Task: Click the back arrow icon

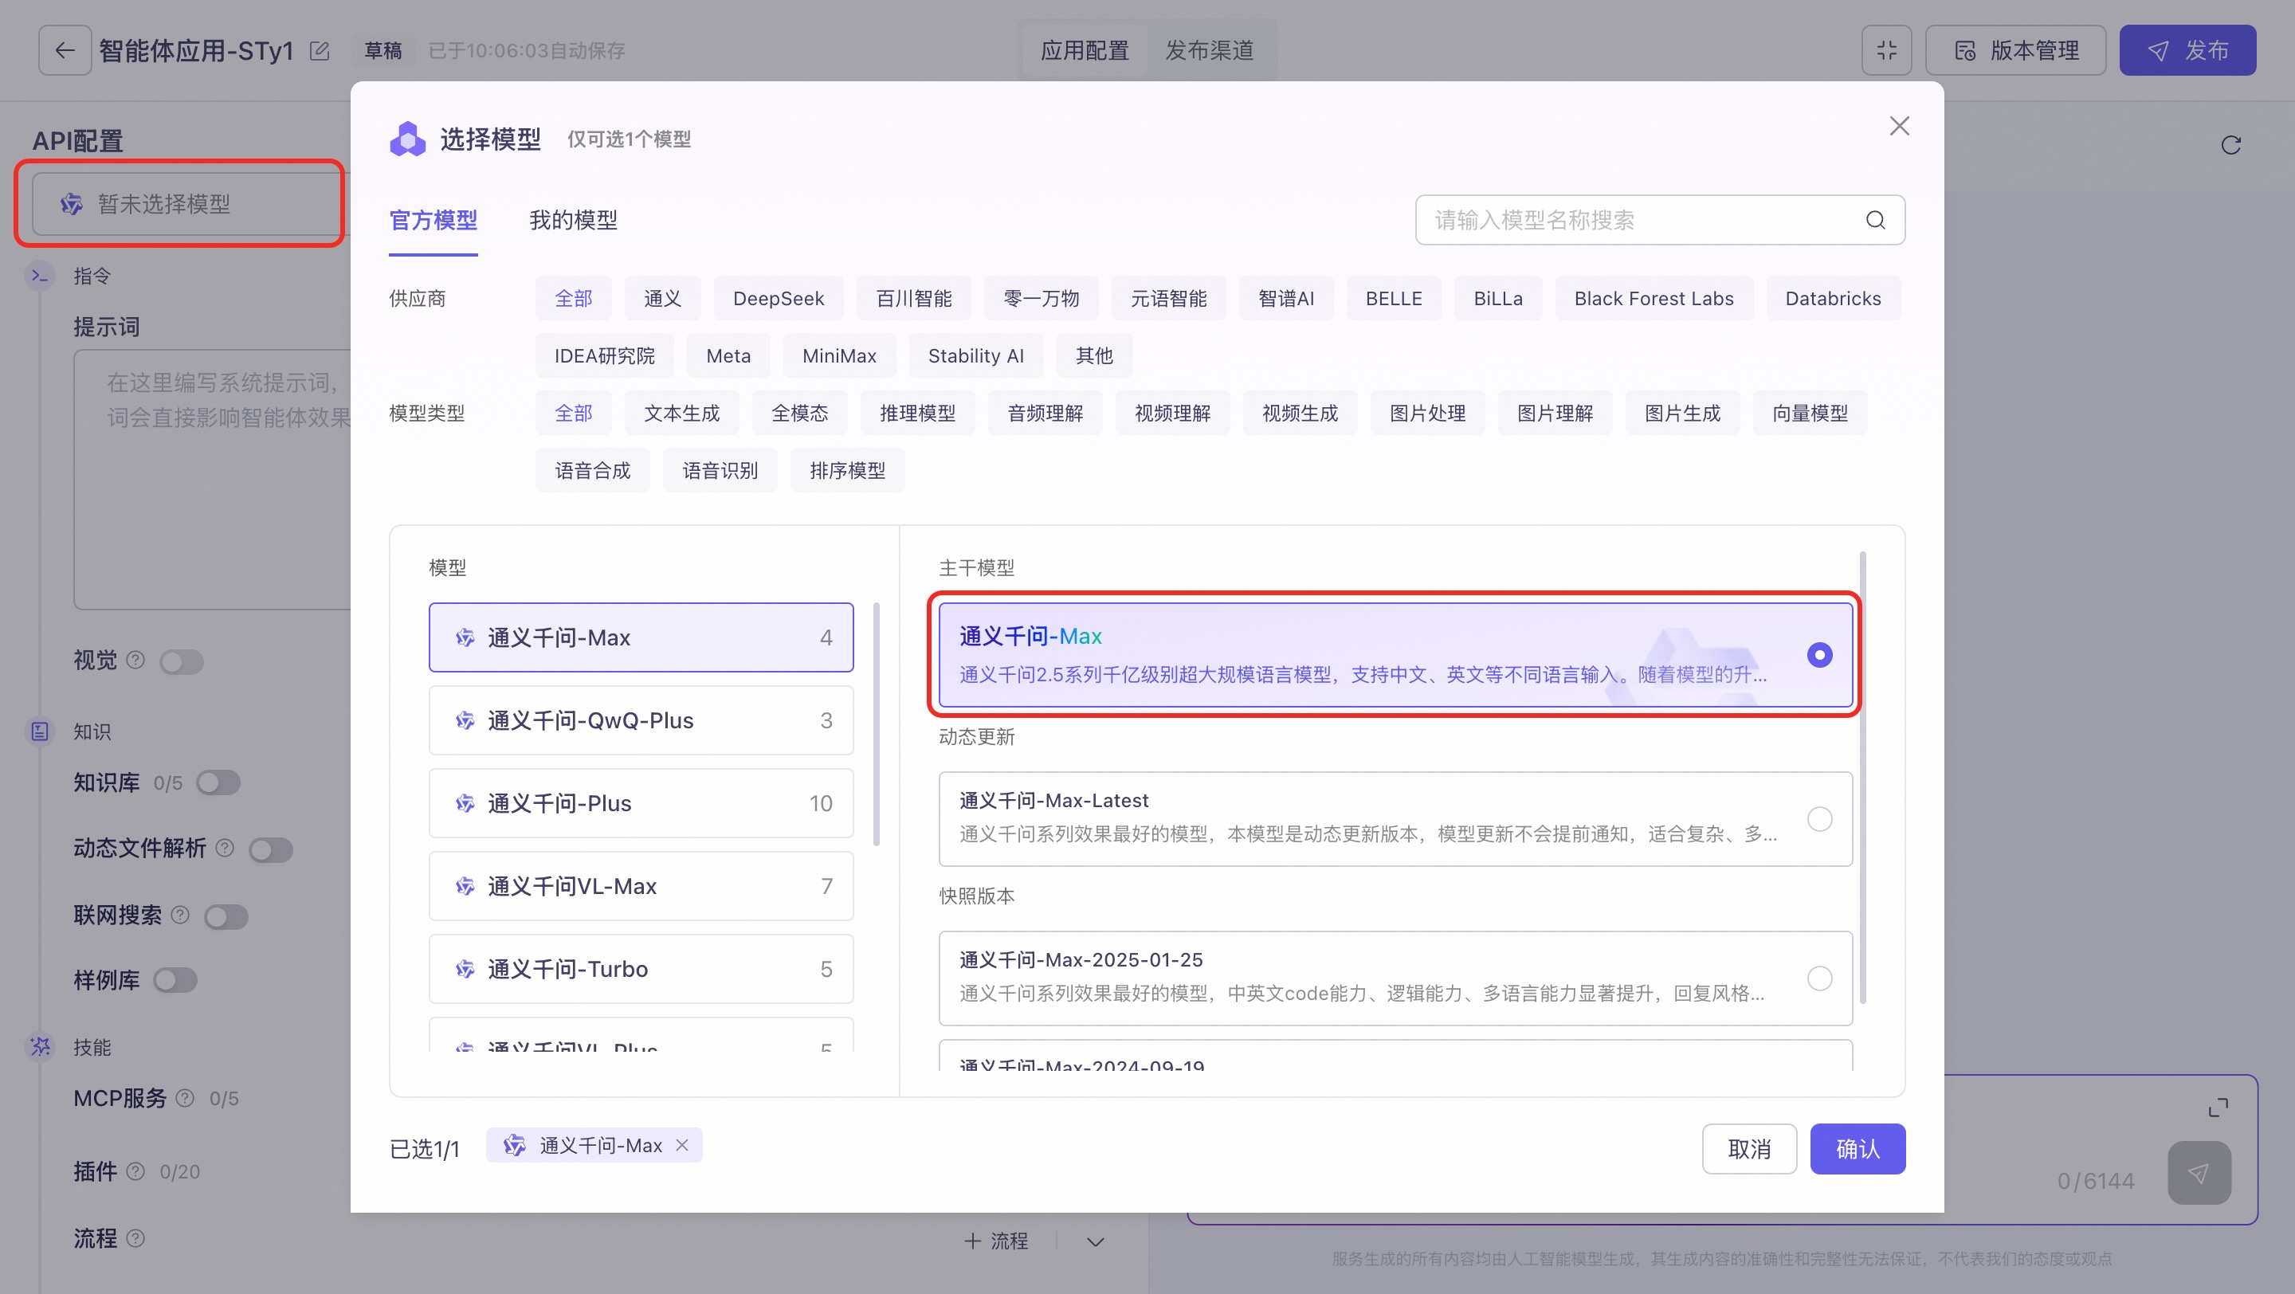Action: pyautogui.click(x=64, y=51)
